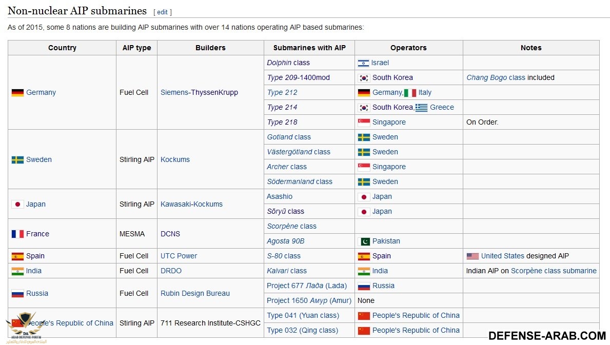
Task: Click the Scorpène class submarine notes link
Action: pos(554,271)
